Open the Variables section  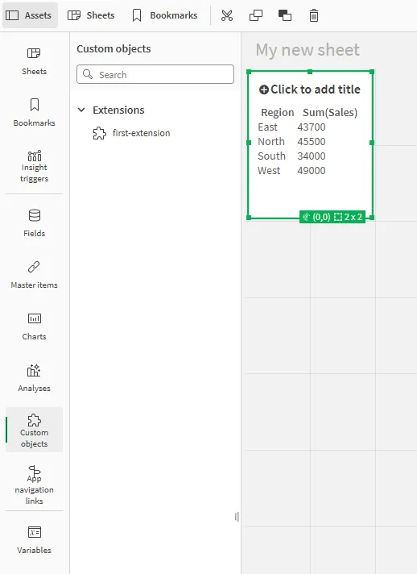[x=35, y=539]
